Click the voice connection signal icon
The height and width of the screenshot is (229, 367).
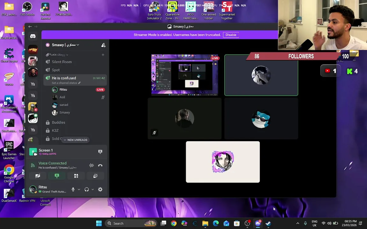coord(33,165)
